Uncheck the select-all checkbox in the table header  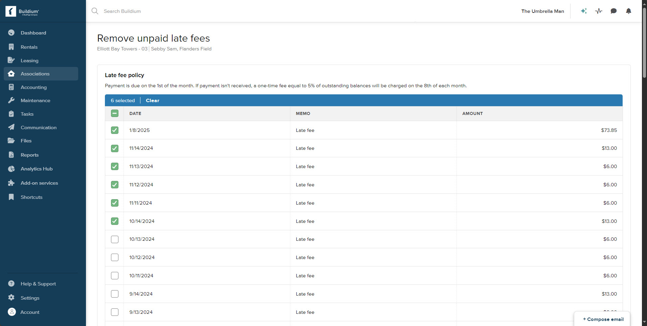[x=114, y=113]
